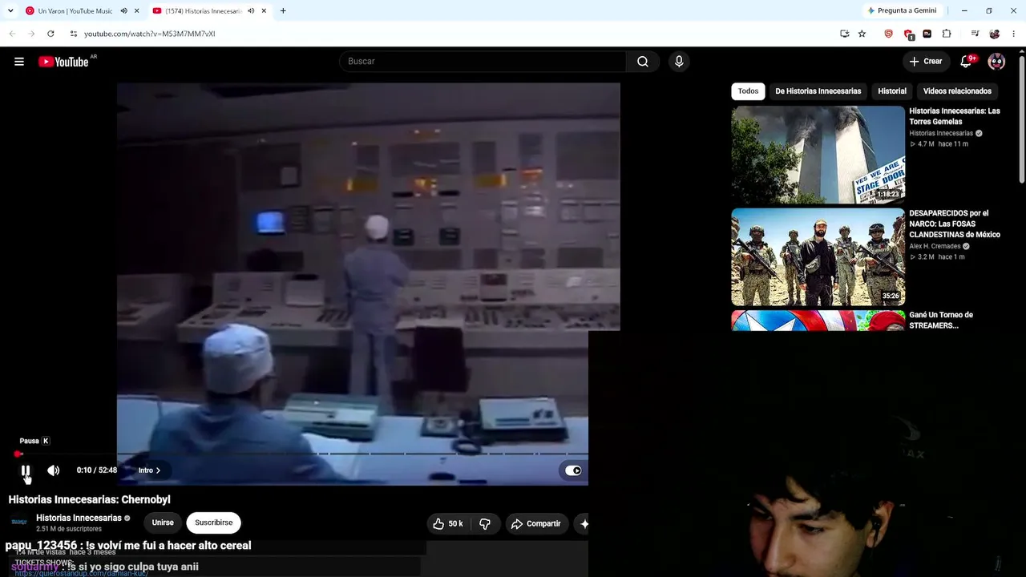Open the Chrome profile avatar
This screenshot has width=1026, height=577.
click(995, 34)
